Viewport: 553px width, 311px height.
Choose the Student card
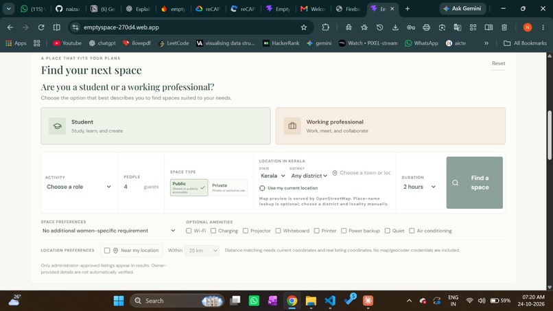click(x=156, y=126)
